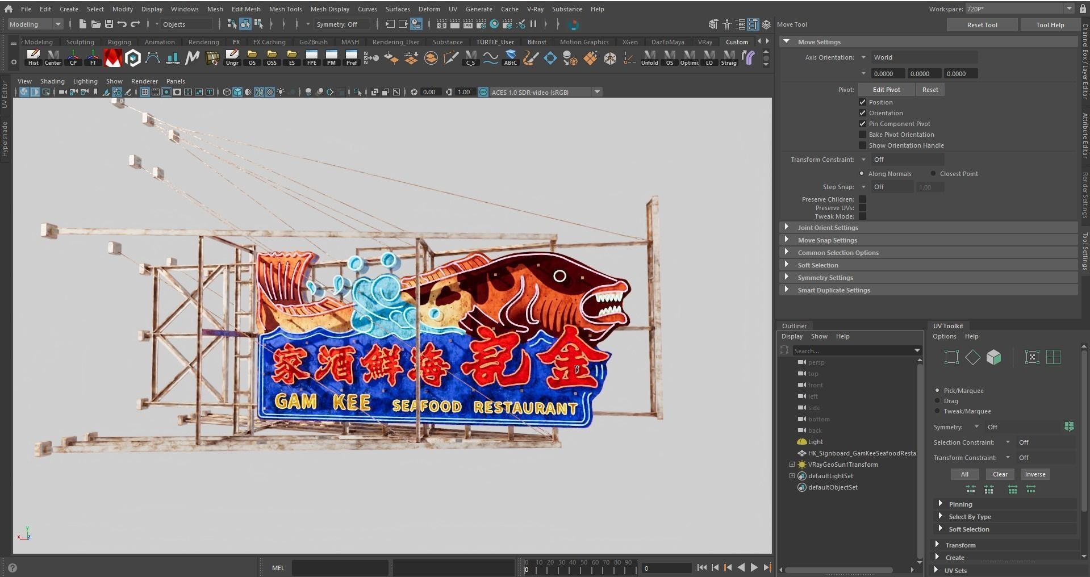The image size is (1090, 577).
Task: Switch to the Sculpting shelf tab
Action: pyautogui.click(x=80, y=42)
